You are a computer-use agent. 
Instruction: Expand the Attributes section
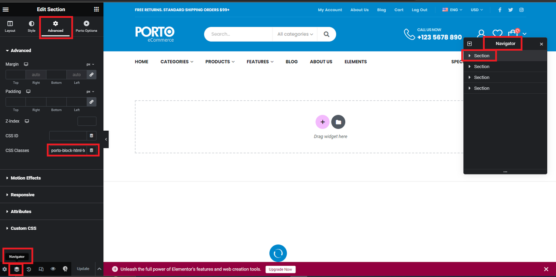tap(52, 211)
